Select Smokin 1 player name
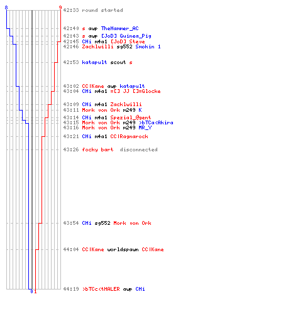The width and height of the screenshot is (283, 314). [x=148, y=46]
